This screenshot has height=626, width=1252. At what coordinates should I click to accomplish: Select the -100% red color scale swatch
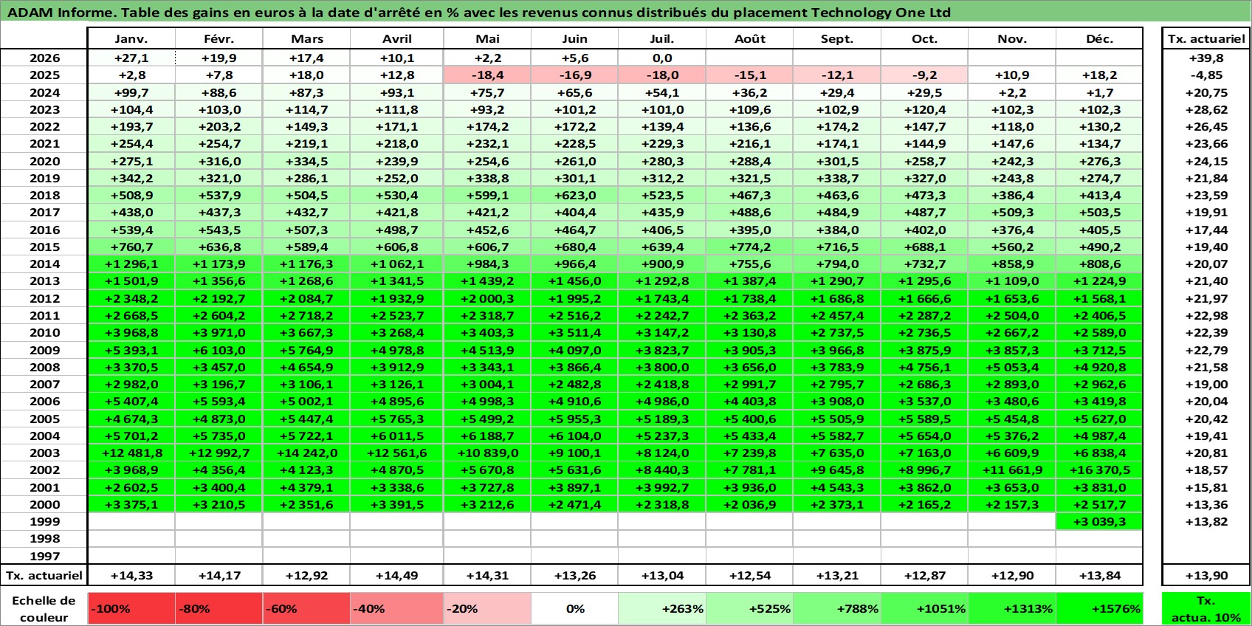tap(131, 608)
